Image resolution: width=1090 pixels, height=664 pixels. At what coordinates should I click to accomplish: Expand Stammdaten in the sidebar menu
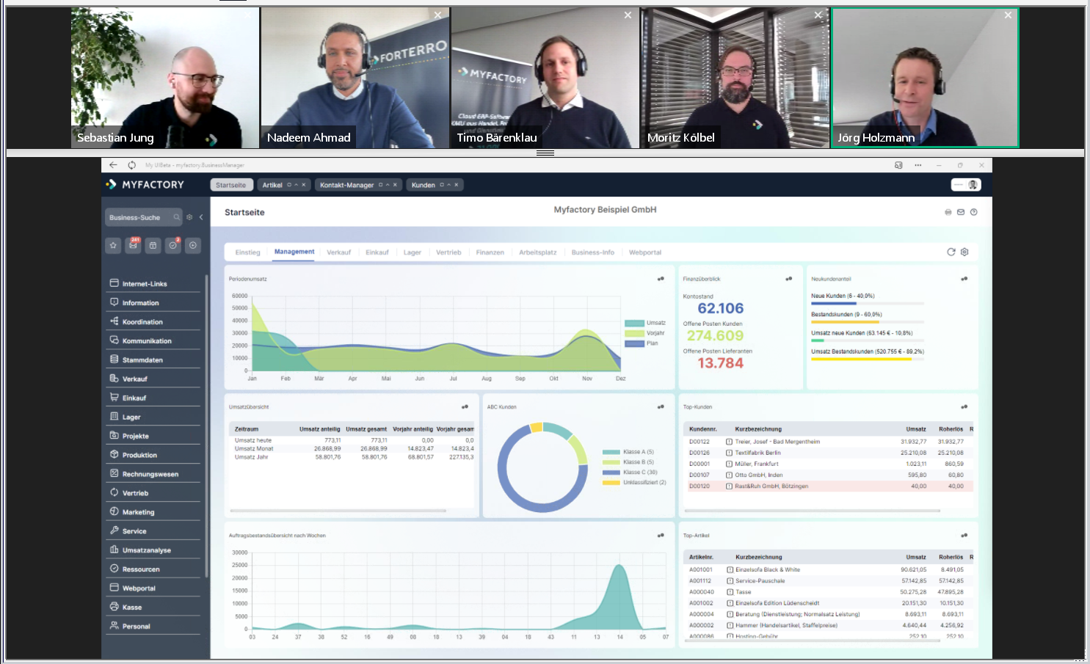(153, 360)
